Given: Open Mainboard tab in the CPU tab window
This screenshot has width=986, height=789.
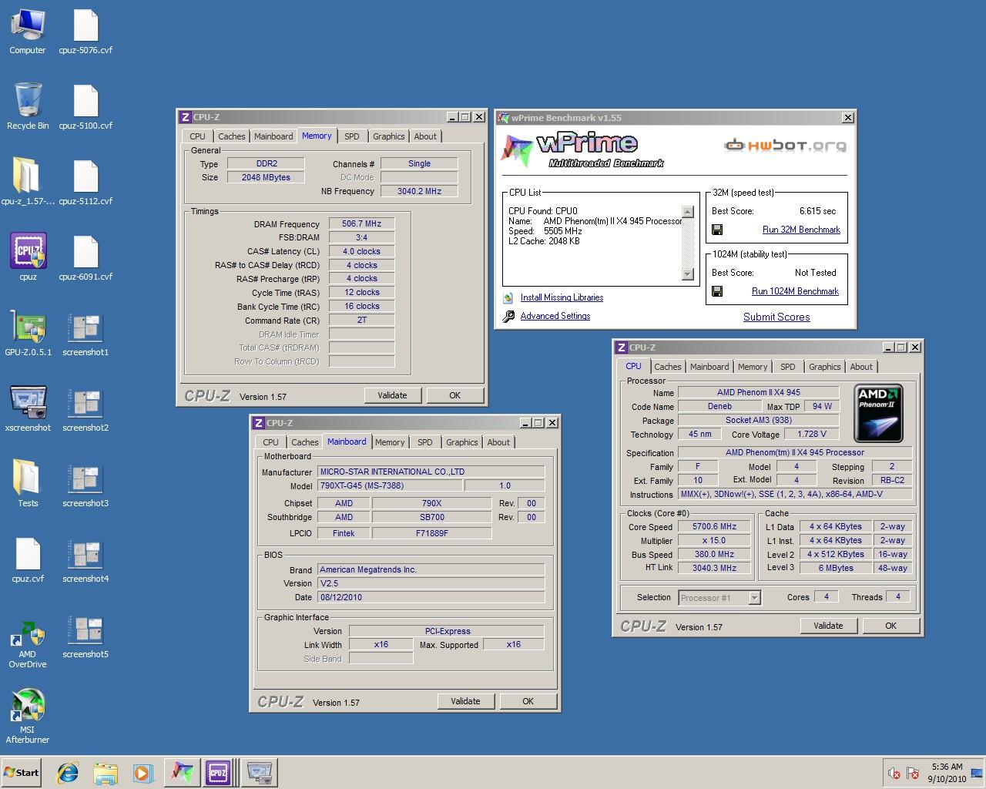Looking at the screenshot, I should point(709,367).
